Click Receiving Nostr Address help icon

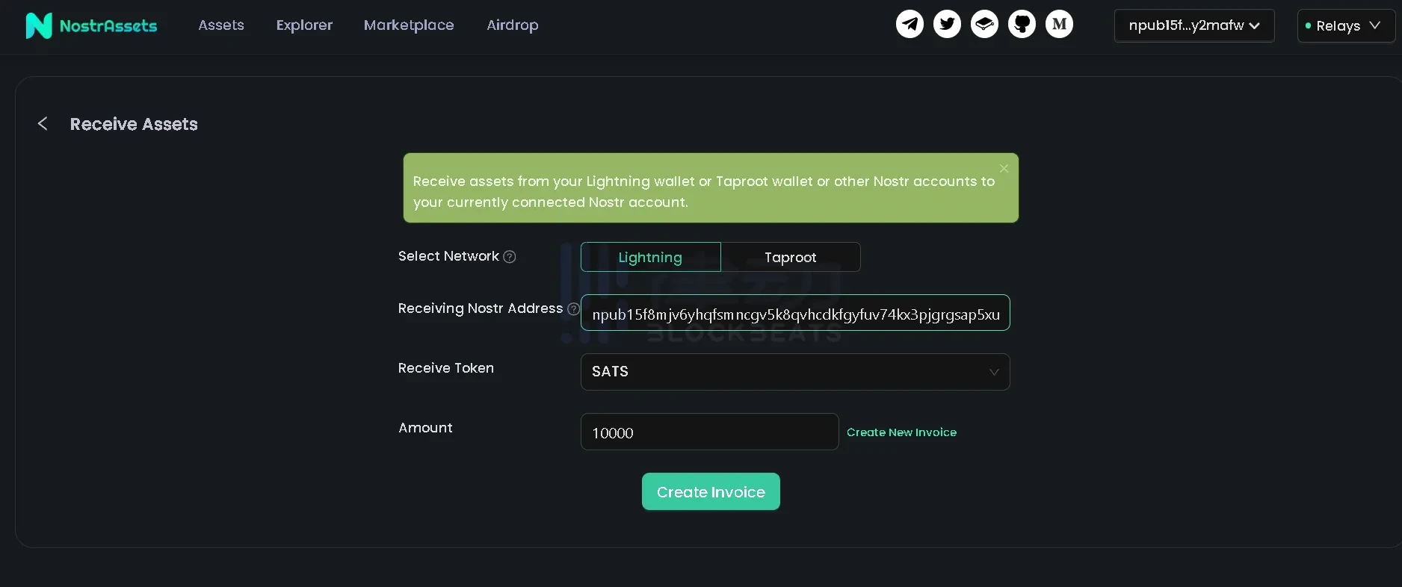click(573, 309)
